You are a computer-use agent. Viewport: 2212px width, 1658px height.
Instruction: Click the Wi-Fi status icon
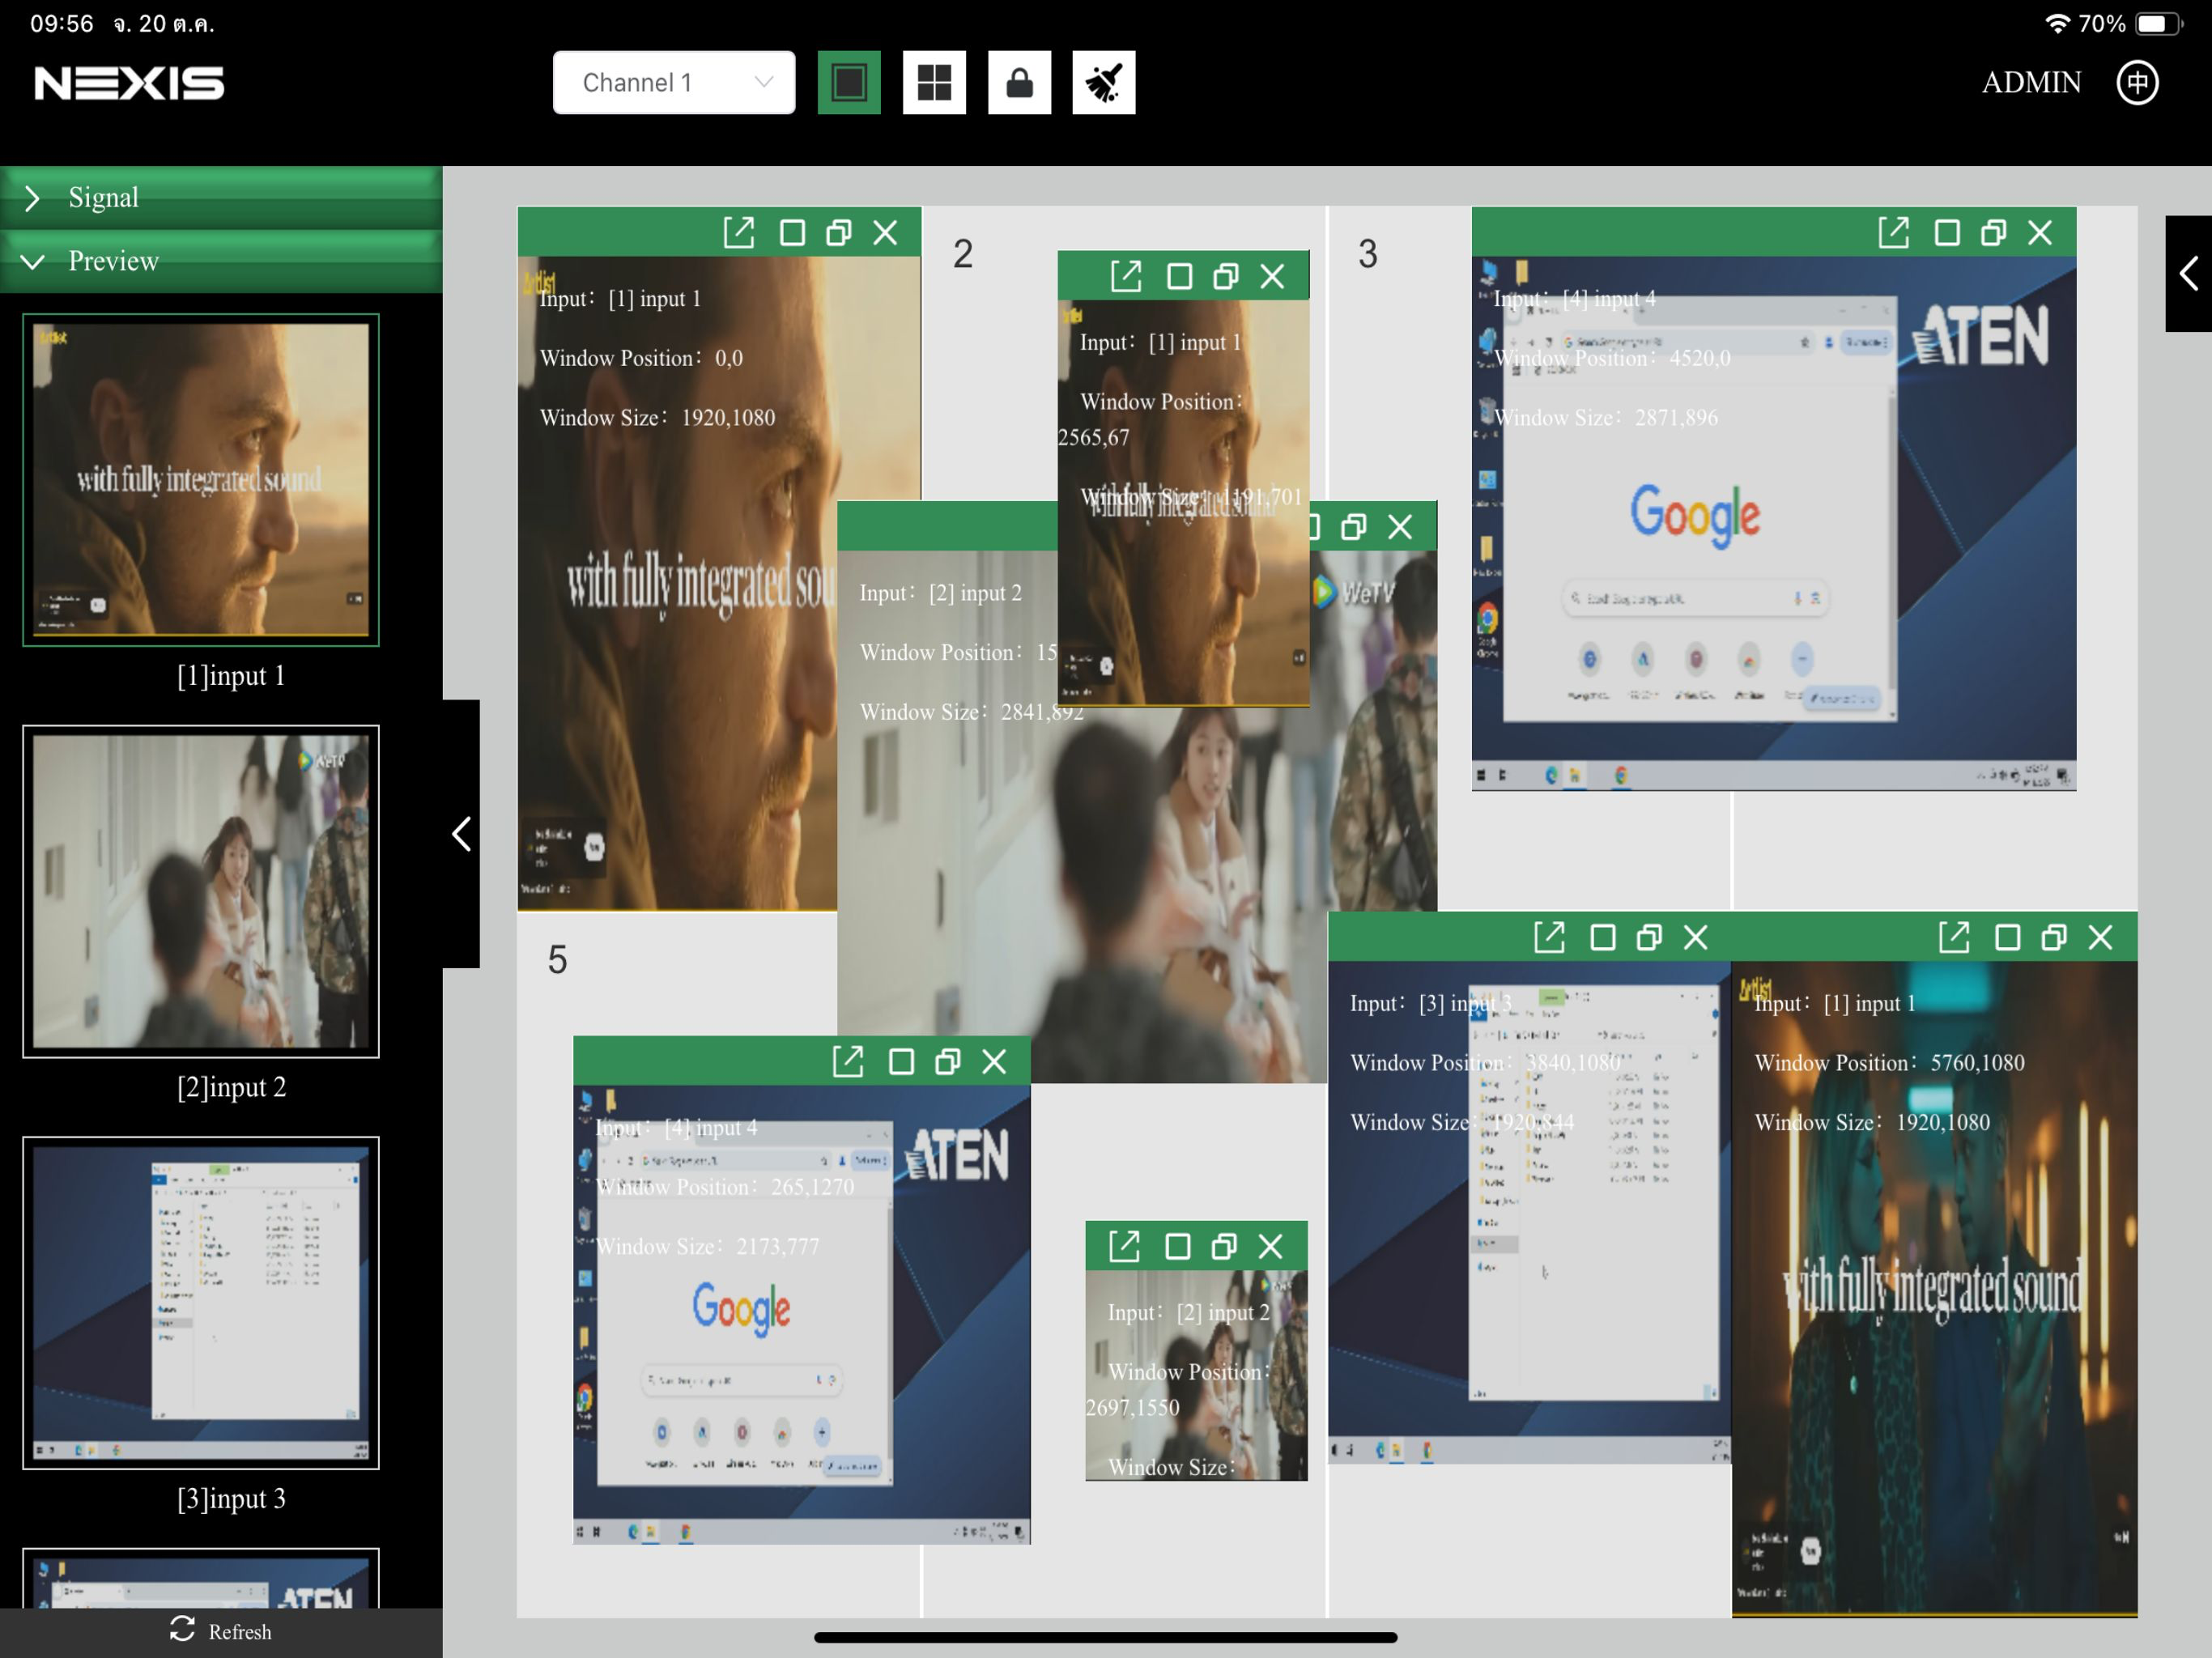[2057, 23]
